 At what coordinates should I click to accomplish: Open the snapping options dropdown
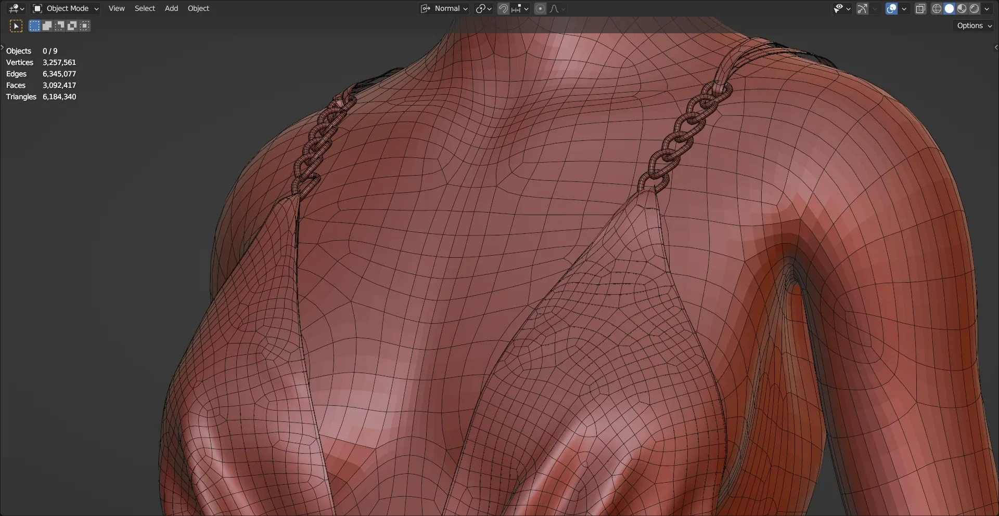pyautogui.click(x=520, y=8)
